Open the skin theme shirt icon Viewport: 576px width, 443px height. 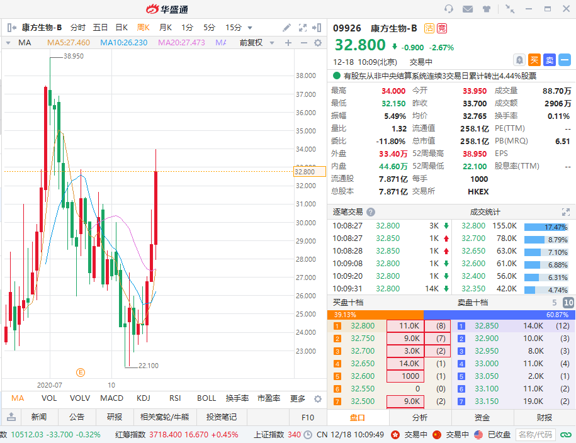coord(487,9)
